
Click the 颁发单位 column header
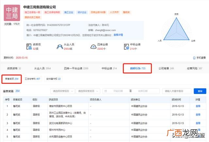click(135, 100)
